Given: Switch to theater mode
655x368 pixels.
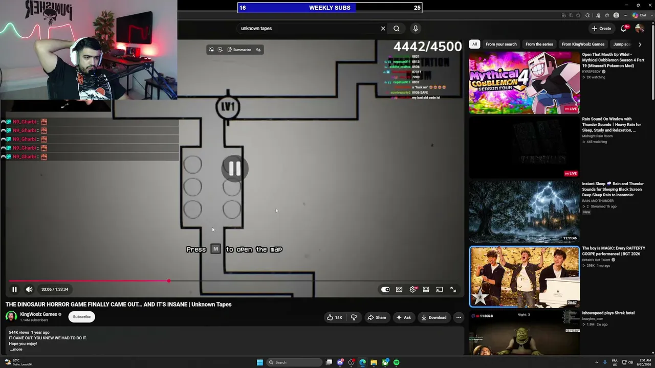Looking at the screenshot, I should [426, 289].
